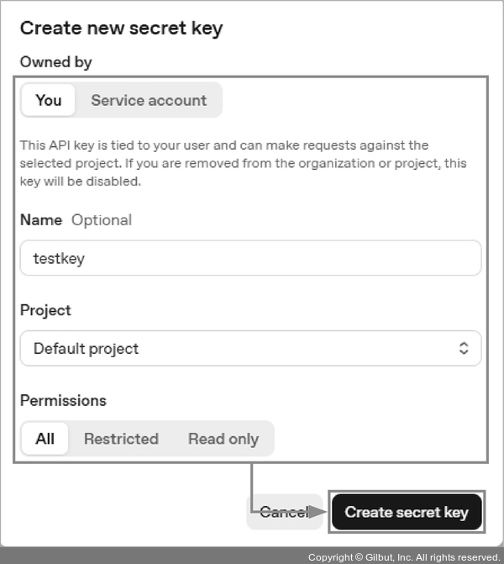Click the up-down chevron in Project selector
The width and height of the screenshot is (504, 564).
pos(464,348)
